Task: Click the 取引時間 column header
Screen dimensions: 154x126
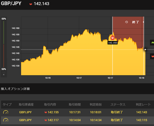Action: point(75,105)
